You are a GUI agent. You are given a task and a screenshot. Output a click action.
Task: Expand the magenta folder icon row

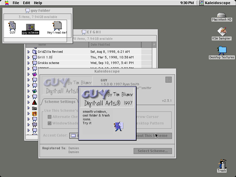[x=28, y=74]
